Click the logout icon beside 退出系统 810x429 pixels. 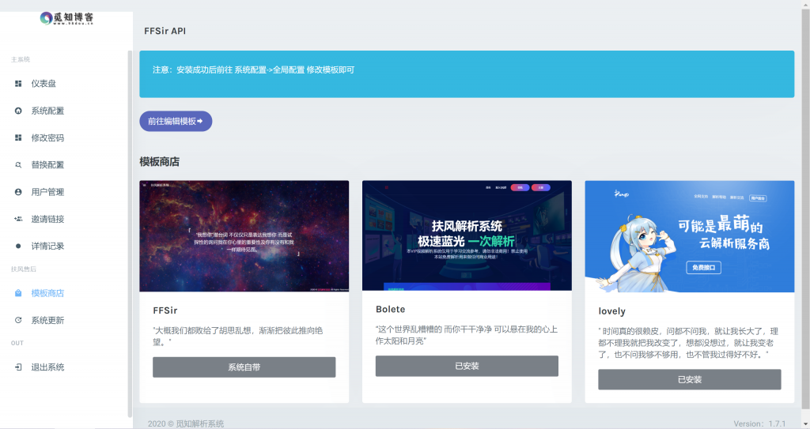[18, 367]
